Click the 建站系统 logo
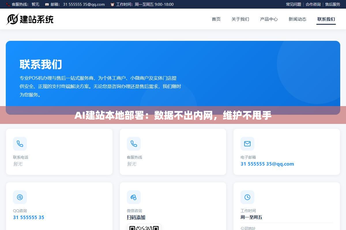 point(30,19)
